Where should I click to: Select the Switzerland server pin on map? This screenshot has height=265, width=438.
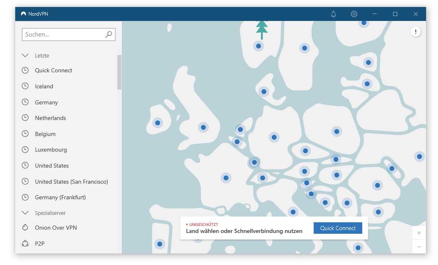263,178
